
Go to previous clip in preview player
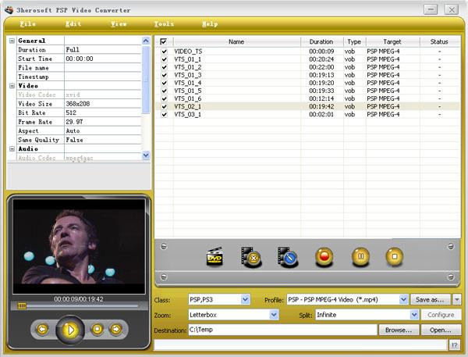42,330
